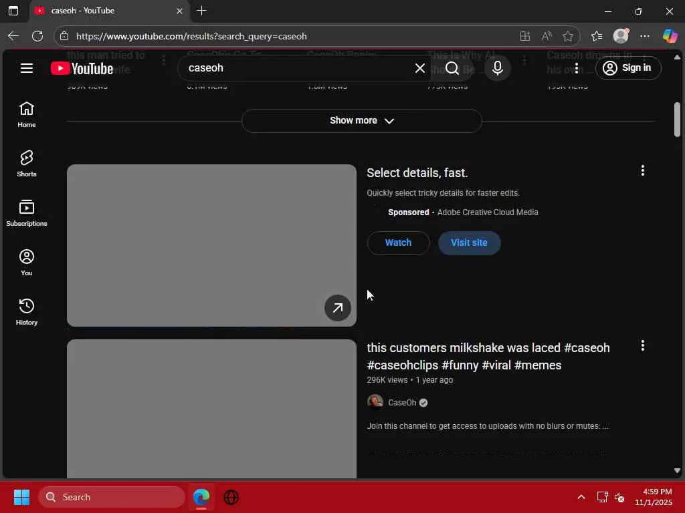Open more options for the Adobe ad
The image size is (685, 513).
point(643,170)
